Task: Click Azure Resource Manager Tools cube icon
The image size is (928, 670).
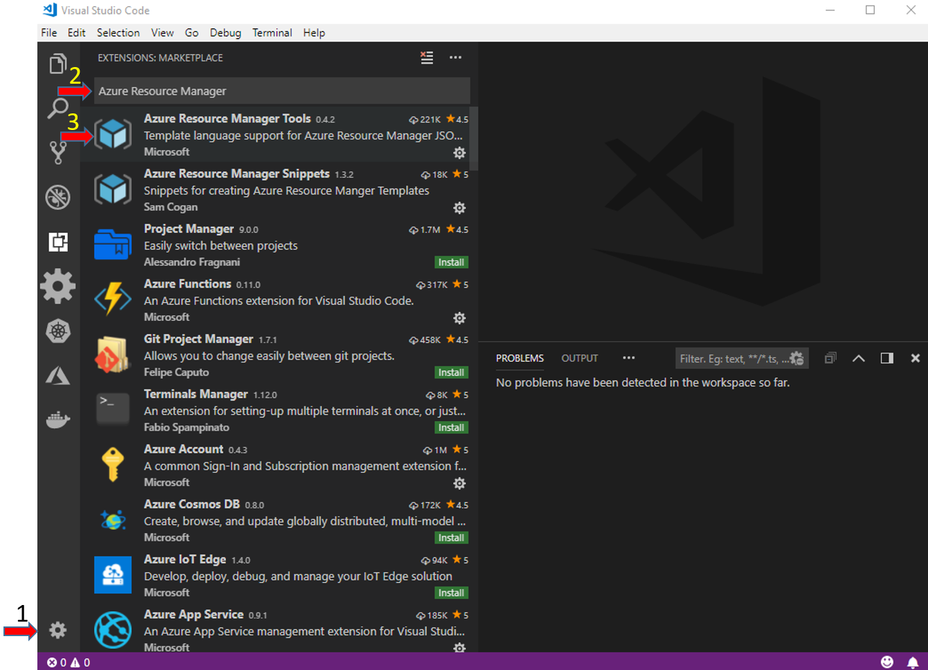Action: [x=113, y=134]
